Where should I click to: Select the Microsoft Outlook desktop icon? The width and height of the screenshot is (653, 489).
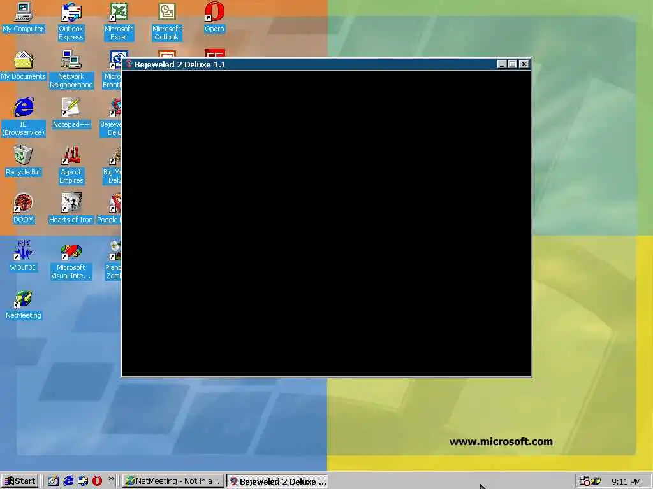point(166,22)
